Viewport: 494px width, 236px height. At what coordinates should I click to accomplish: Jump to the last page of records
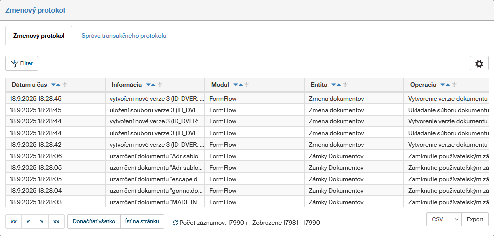(56, 221)
